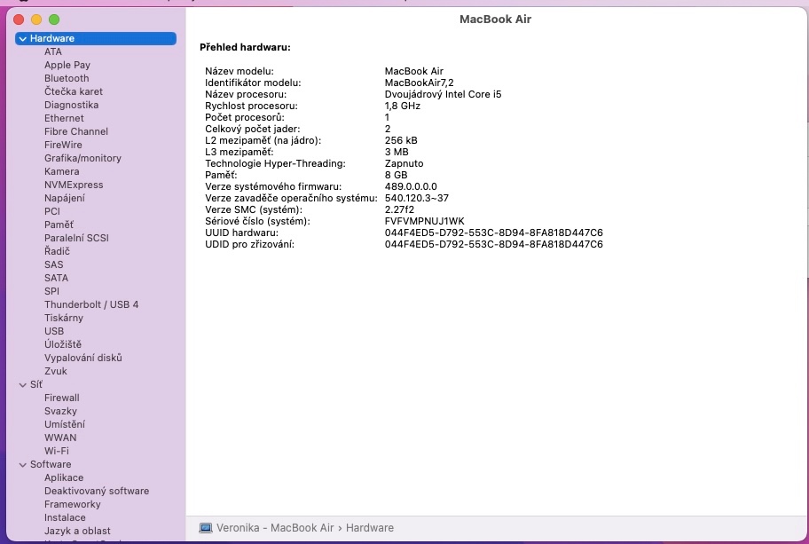Open the Paměť memory entry
This screenshot has width=809, height=544.
pos(59,225)
